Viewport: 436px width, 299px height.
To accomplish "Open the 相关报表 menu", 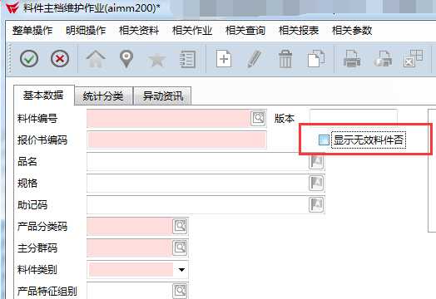I will pyautogui.click(x=299, y=30).
